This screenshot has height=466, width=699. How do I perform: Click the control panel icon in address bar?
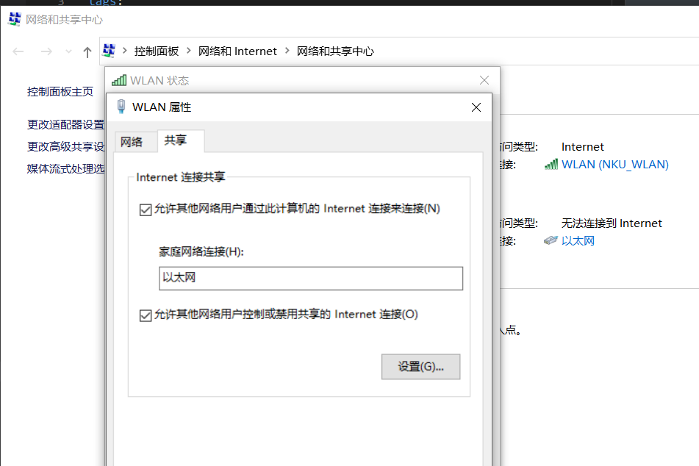tap(109, 51)
